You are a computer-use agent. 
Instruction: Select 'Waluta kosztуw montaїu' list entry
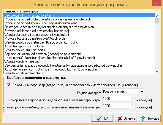tap(22, 62)
